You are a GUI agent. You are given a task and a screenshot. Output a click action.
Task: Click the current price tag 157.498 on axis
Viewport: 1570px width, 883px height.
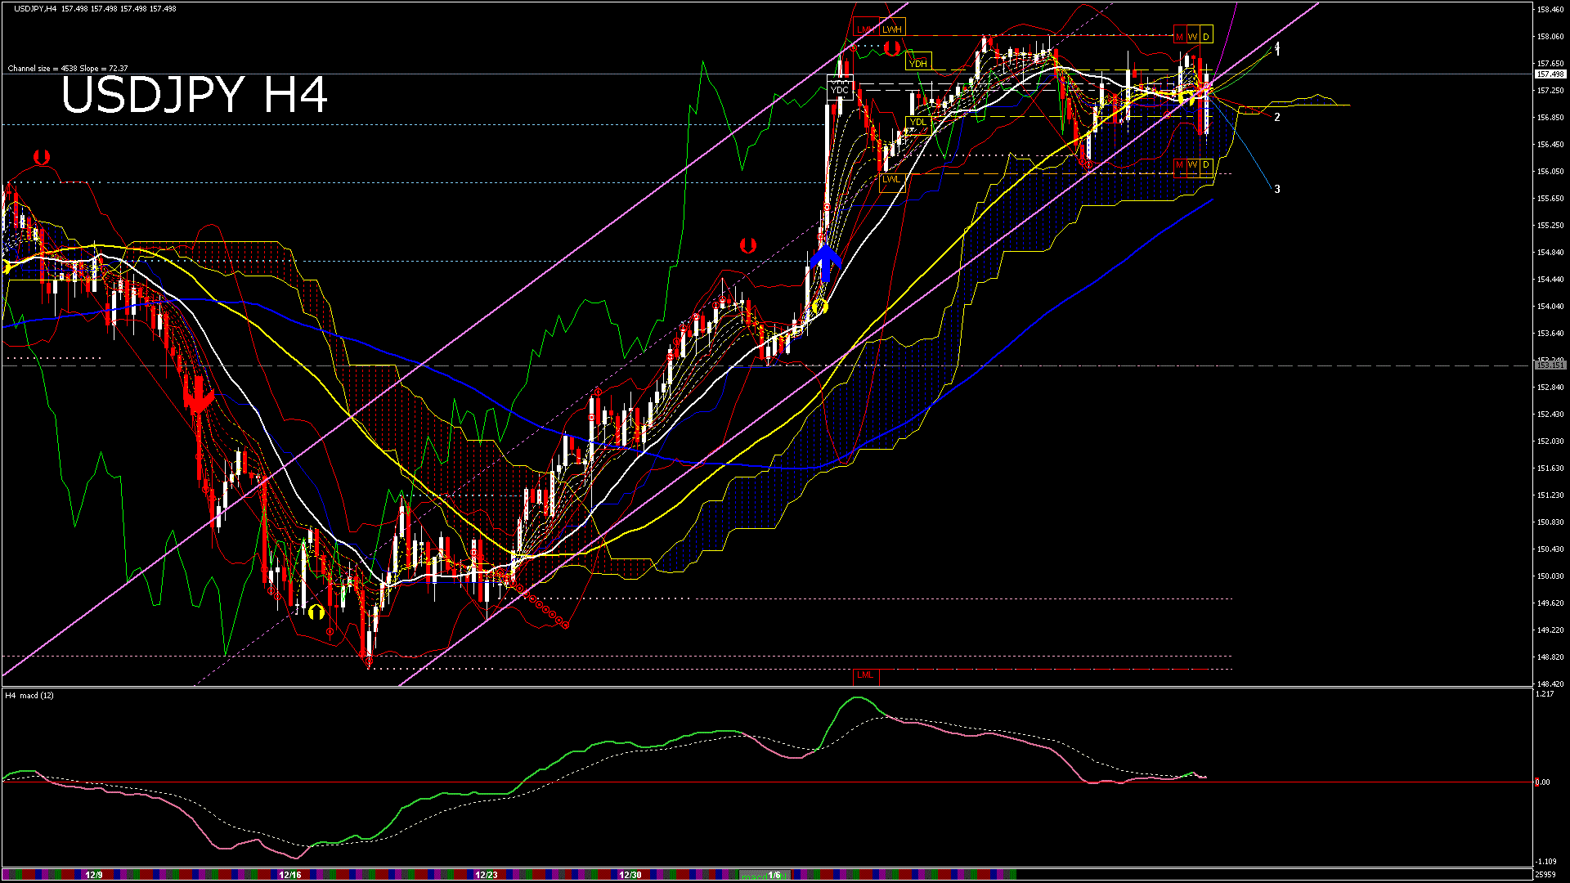[x=1550, y=74]
